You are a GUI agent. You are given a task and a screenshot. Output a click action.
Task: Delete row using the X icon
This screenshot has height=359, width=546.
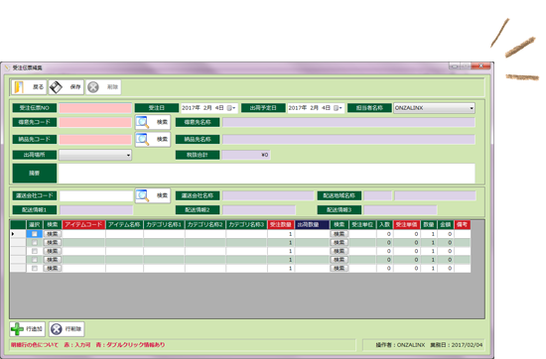coord(57,328)
